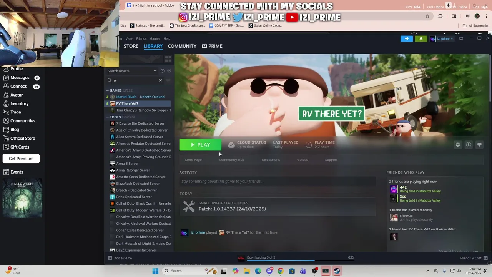Open advanced filter icon next to search
Viewport: 492px width, 277px height.
[168, 80]
